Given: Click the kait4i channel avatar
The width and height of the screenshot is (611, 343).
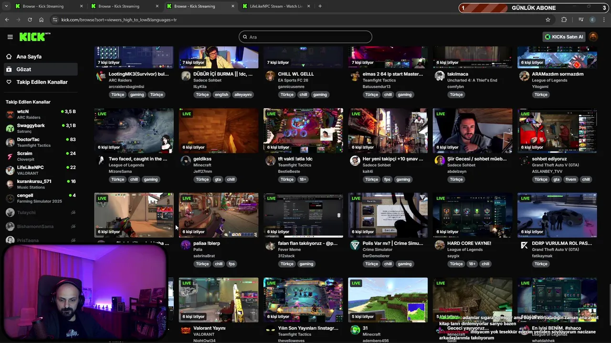Looking at the screenshot, I should click(x=355, y=161).
